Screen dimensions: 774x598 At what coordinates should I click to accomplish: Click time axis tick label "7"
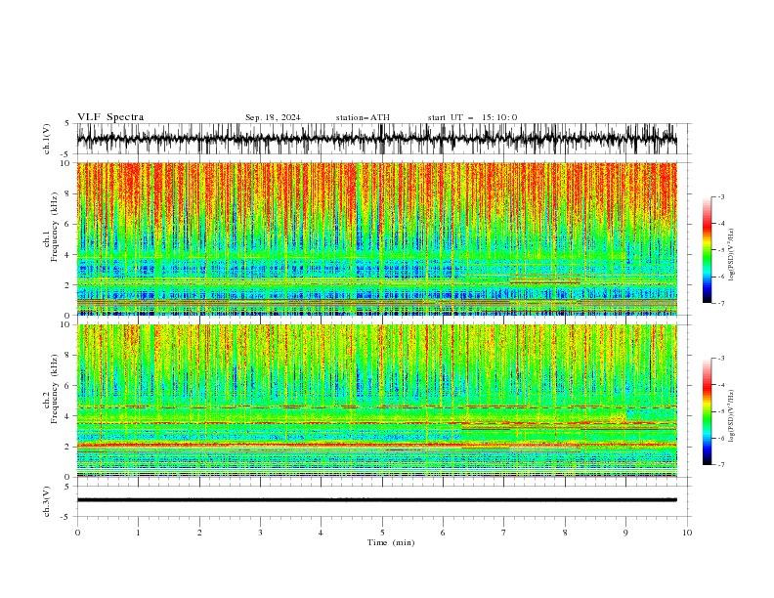[504, 533]
